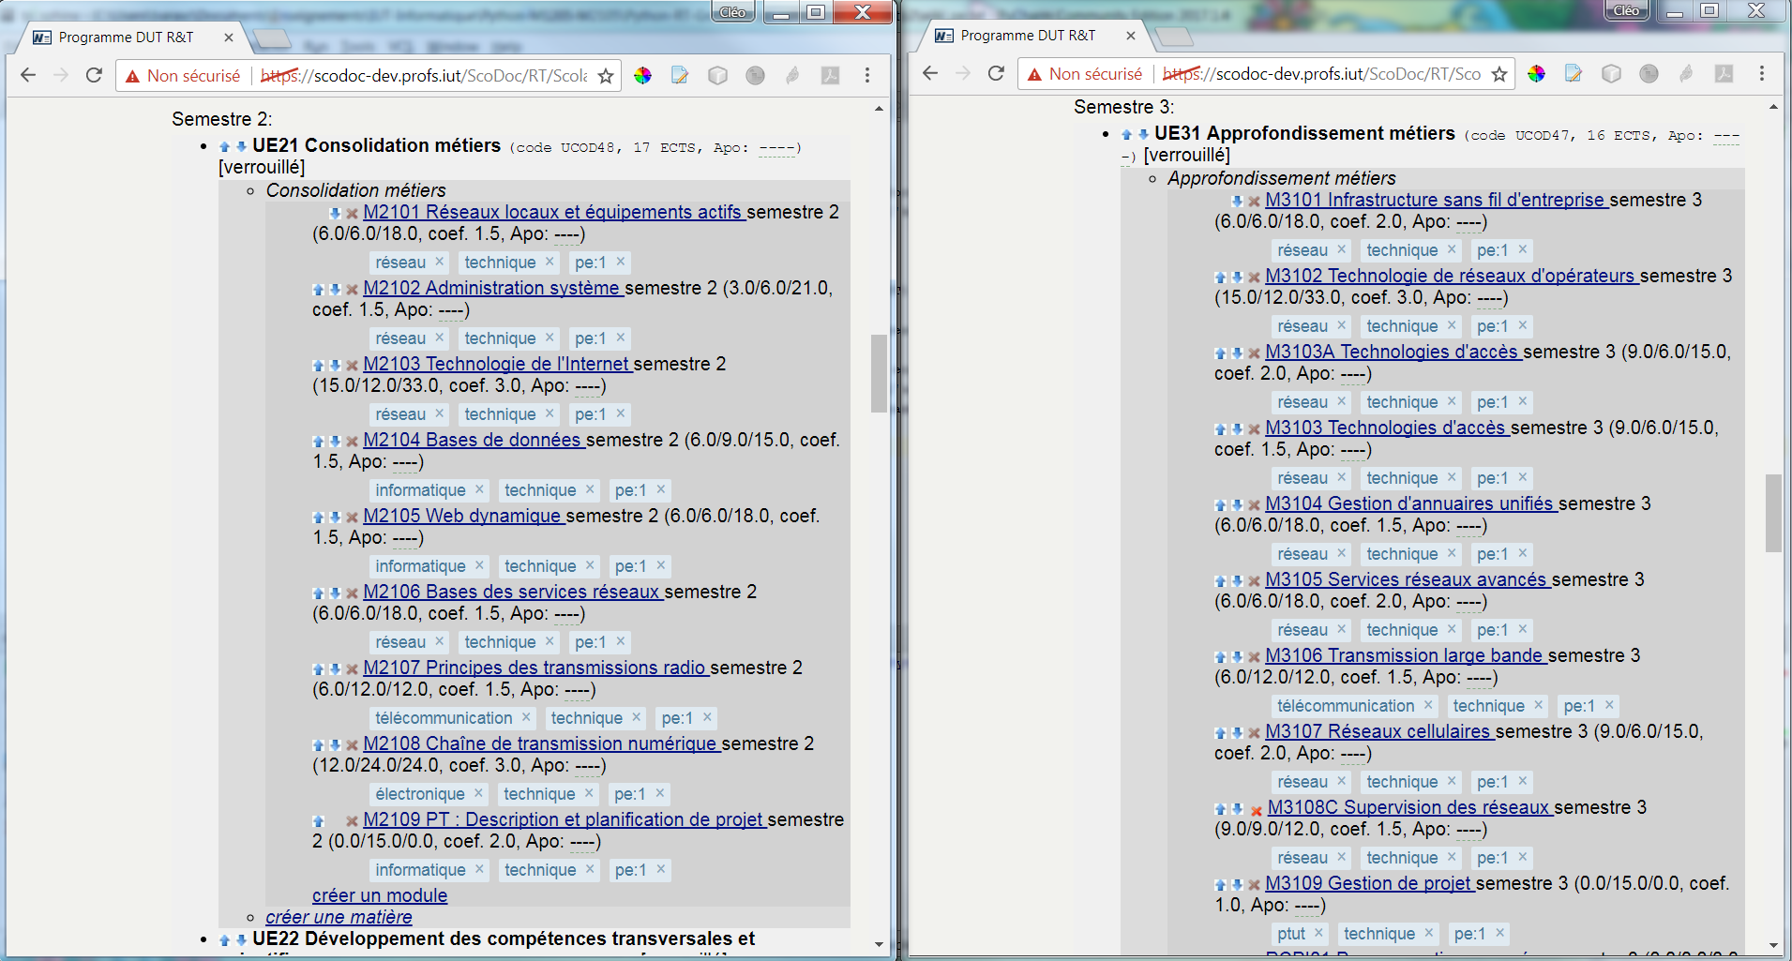Click the PDF extension icon in right window

[x=1724, y=74]
